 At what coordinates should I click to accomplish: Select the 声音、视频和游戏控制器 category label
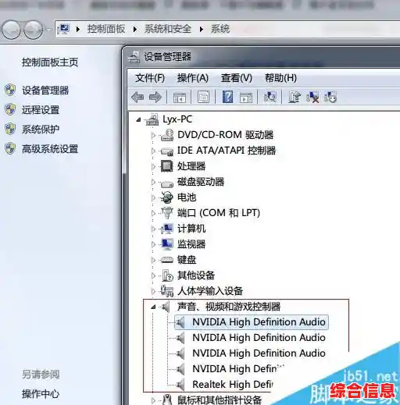click(x=229, y=307)
